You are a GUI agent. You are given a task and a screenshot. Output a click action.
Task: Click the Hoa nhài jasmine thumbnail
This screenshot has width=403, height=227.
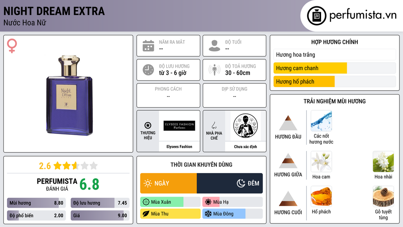pyautogui.click(x=383, y=162)
